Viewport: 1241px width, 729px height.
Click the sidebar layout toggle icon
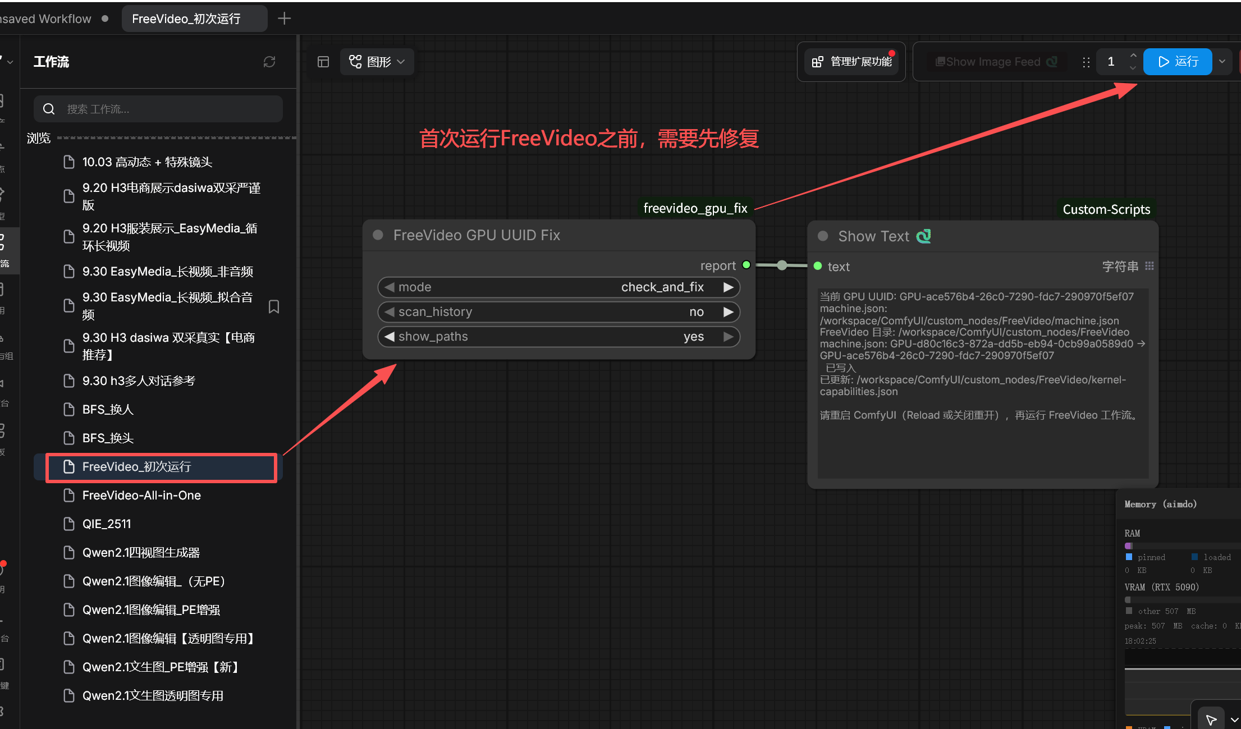(x=323, y=62)
